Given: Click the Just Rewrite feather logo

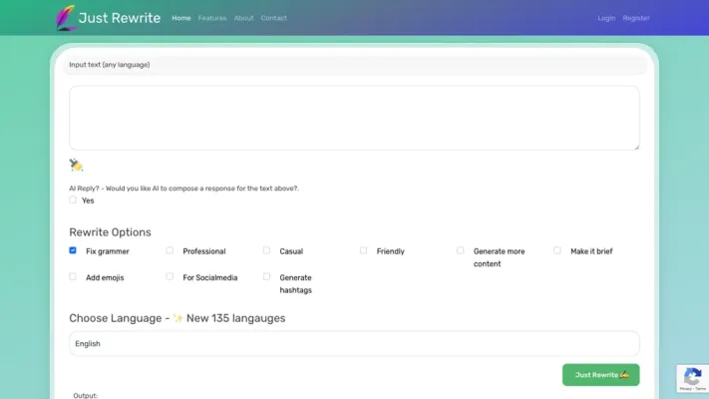Looking at the screenshot, I should 67,17.
